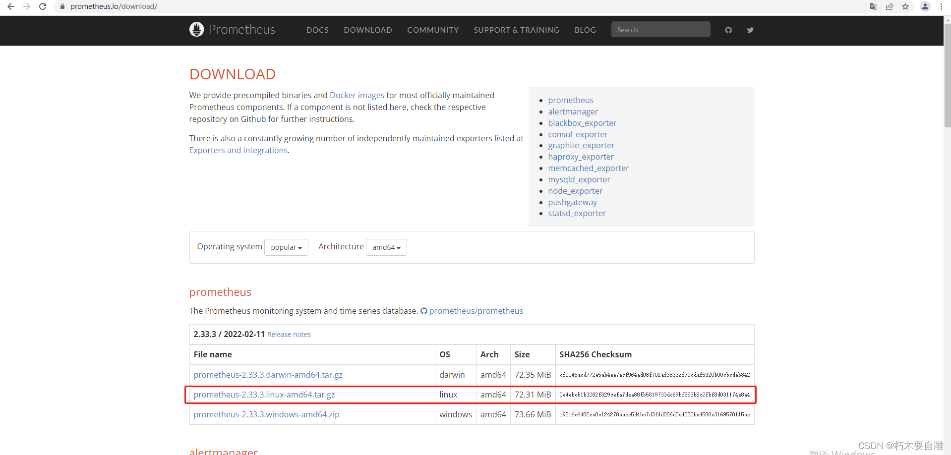
Task: Reload the page with refresh icon
Action: click(43, 6)
